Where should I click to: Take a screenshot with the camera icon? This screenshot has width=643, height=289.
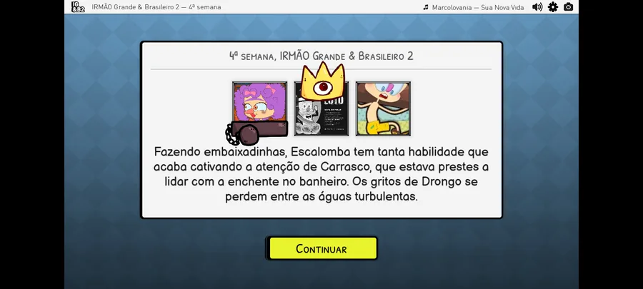(569, 7)
